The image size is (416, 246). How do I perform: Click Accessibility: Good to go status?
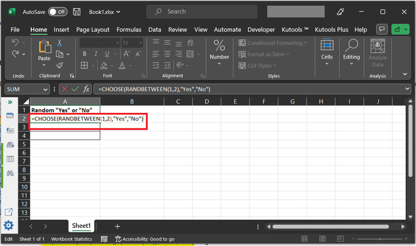(x=145, y=239)
